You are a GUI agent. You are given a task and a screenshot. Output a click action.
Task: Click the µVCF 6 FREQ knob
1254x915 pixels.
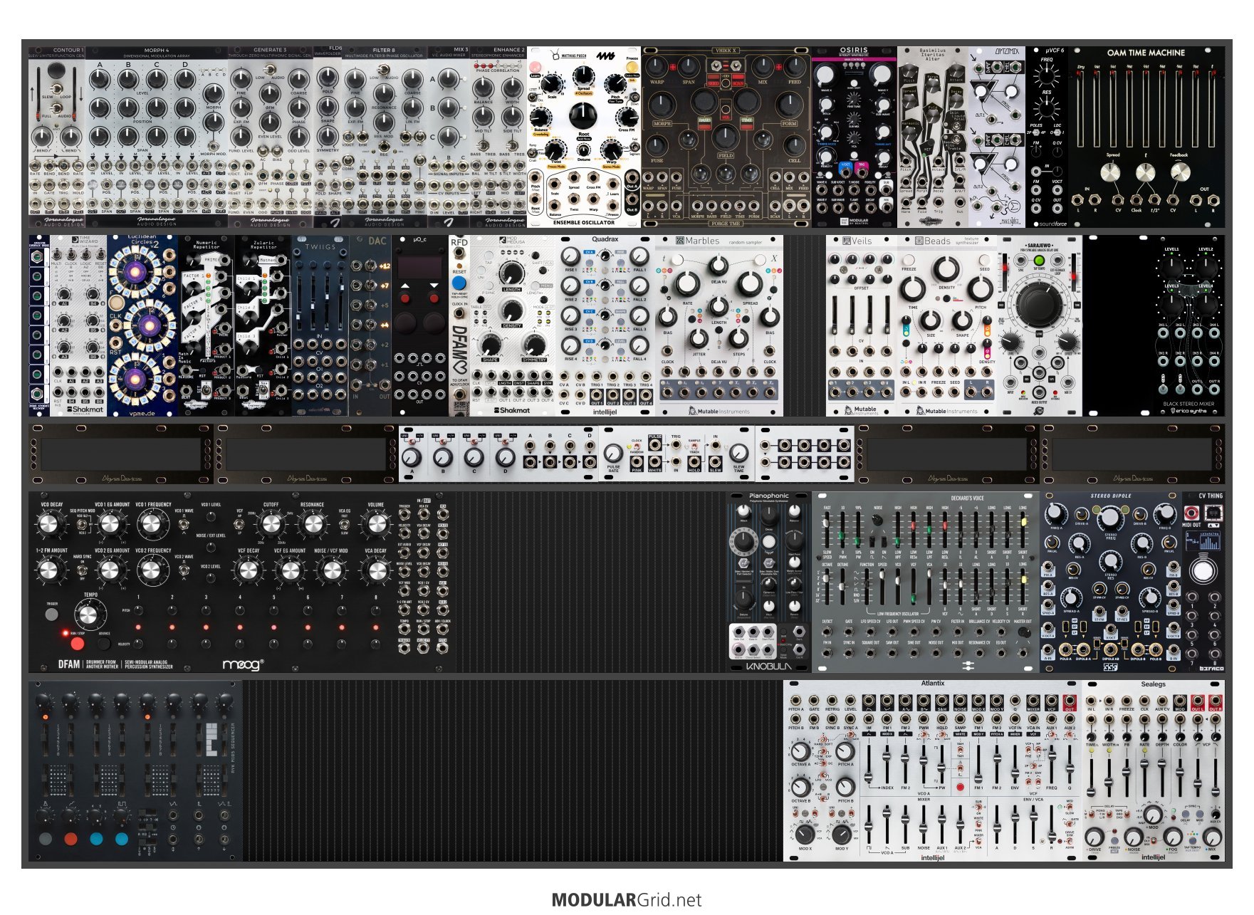click(1046, 75)
